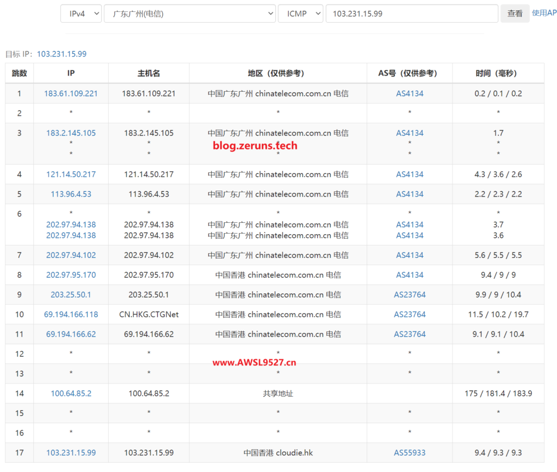Click the 地区（仅供参考） column header
Screen dimensions: 557x472
278,73
